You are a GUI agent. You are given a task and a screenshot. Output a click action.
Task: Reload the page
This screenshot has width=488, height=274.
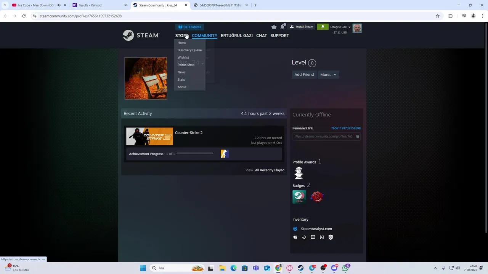24,16
